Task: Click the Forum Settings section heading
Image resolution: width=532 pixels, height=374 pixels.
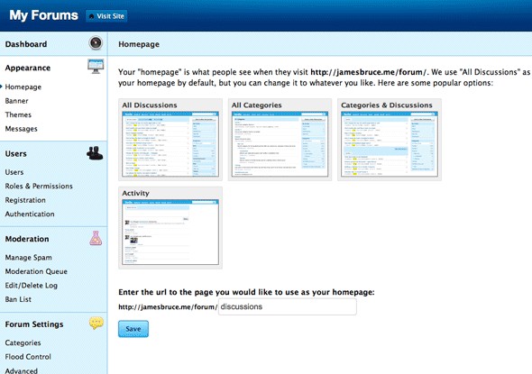Action: [34, 324]
